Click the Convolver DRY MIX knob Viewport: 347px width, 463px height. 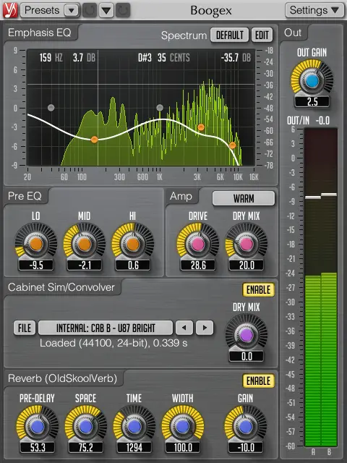tap(246, 335)
